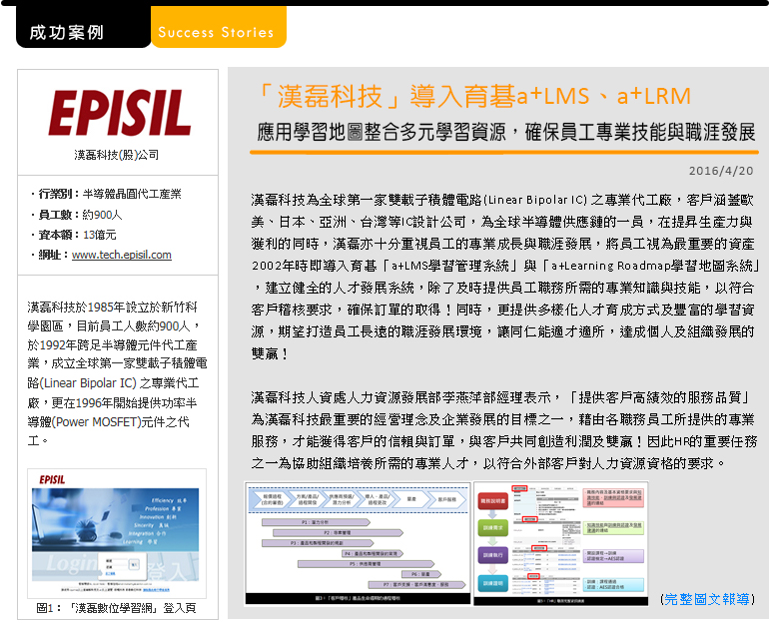Open the Success Stories tab
Screen dimensions: 769x627
click(219, 27)
